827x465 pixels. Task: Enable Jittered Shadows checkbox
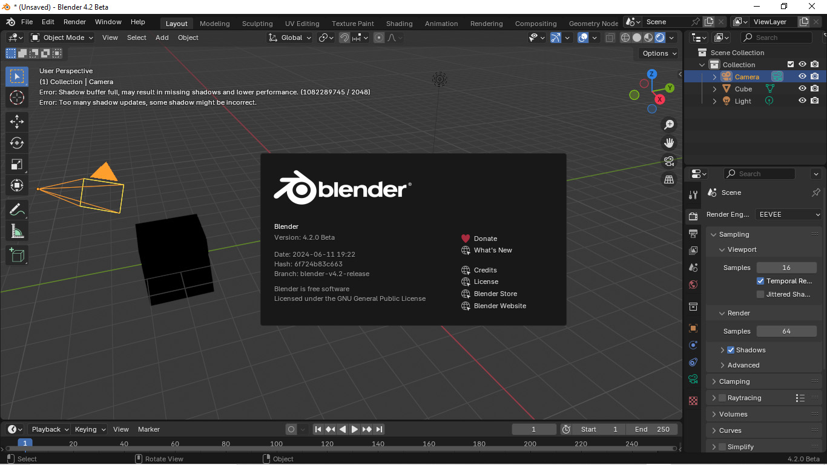760,294
